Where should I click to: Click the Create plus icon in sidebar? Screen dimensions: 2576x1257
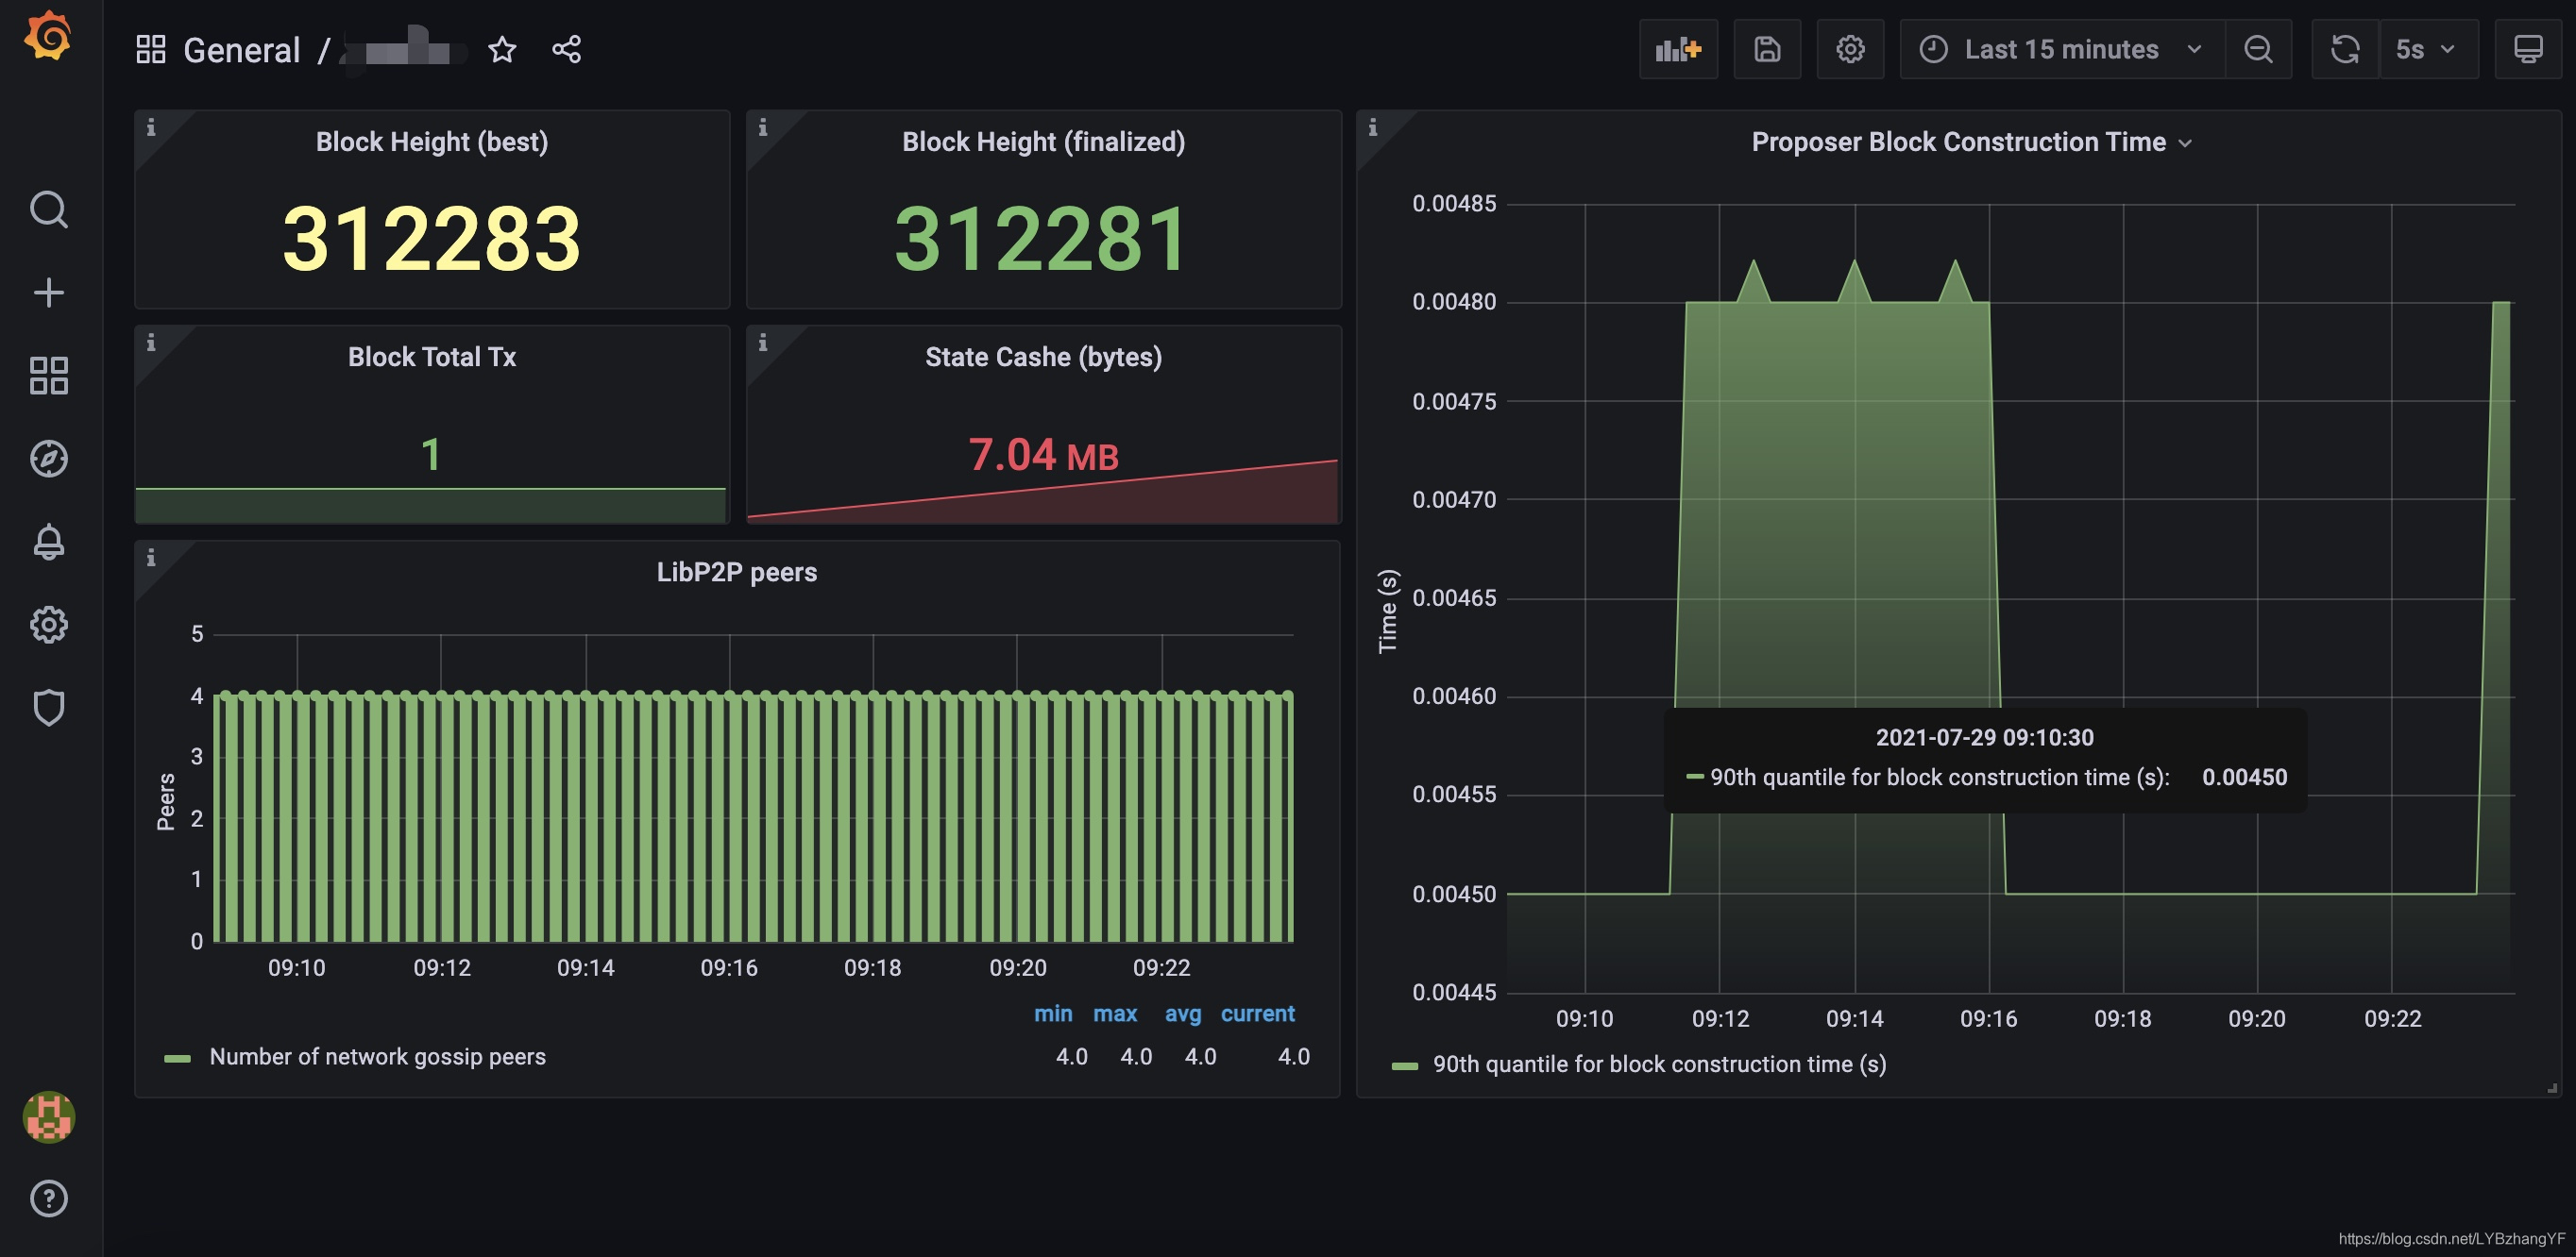[48, 293]
